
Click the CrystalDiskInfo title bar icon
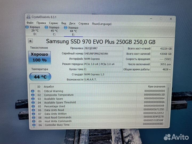point(29,17)
